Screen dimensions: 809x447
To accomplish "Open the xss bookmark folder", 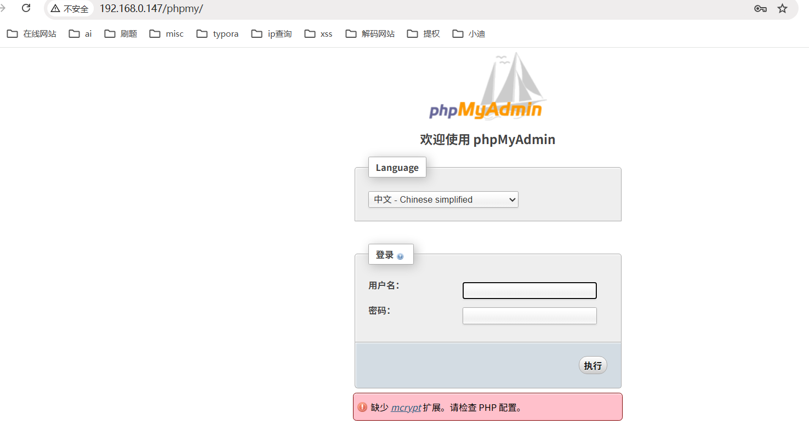I will (x=318, y=34).
